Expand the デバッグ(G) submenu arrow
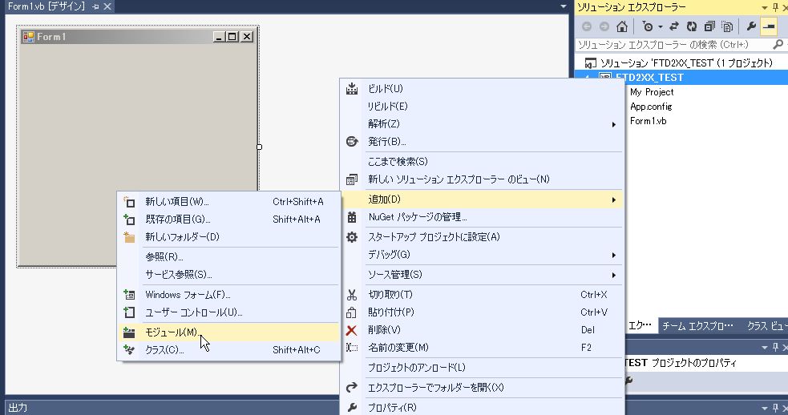This screenshot has width=788, height=415. pyautogui.click(x=613, y=256)
